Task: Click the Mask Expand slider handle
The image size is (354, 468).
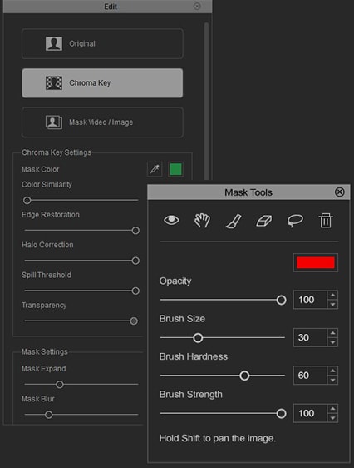Action: pos(60,385)
